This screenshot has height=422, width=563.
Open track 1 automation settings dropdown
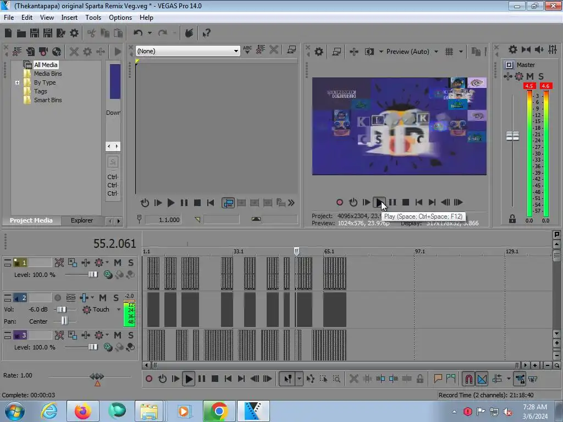tap(107, 263)
